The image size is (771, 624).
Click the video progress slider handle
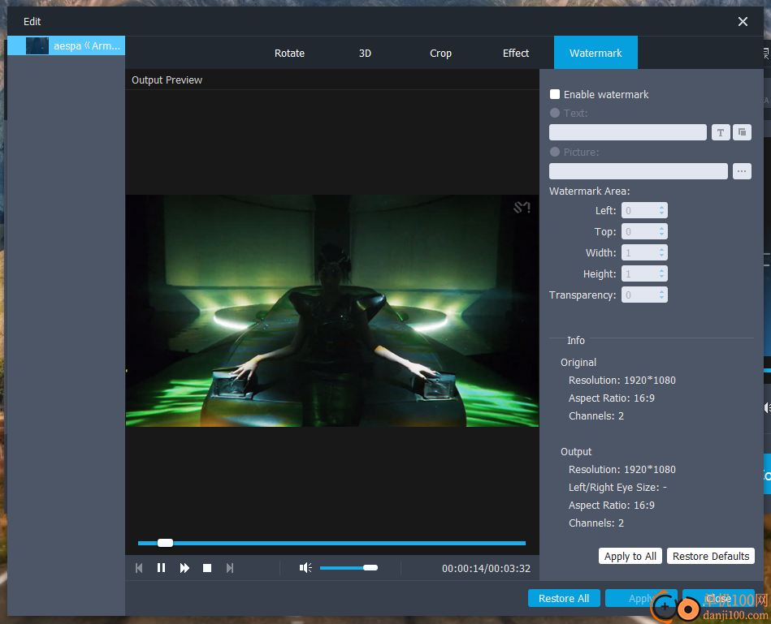[165, 543]
